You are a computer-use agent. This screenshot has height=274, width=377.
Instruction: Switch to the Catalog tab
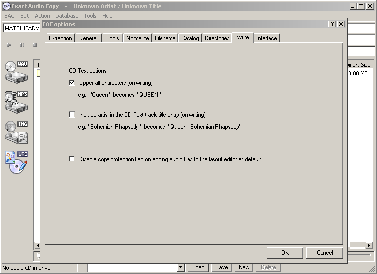point(190,38)
